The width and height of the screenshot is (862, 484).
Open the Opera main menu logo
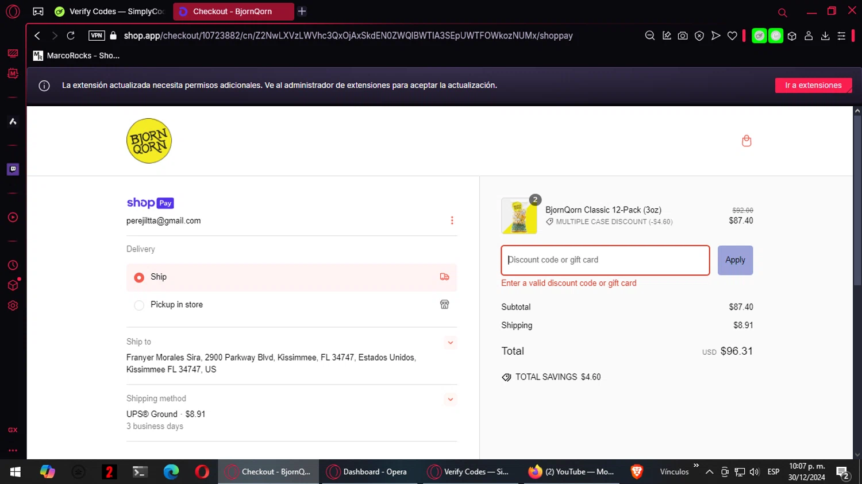coord(13,11)
